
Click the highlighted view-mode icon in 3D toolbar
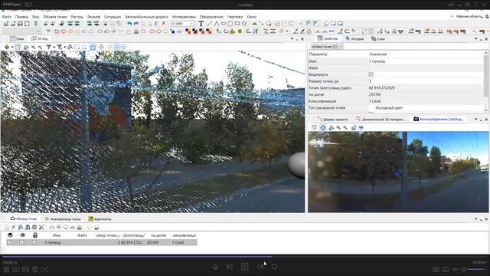93,47
